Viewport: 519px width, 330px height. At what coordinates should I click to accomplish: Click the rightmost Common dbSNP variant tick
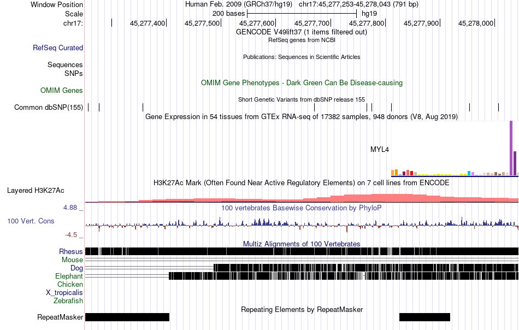(498, 107)
